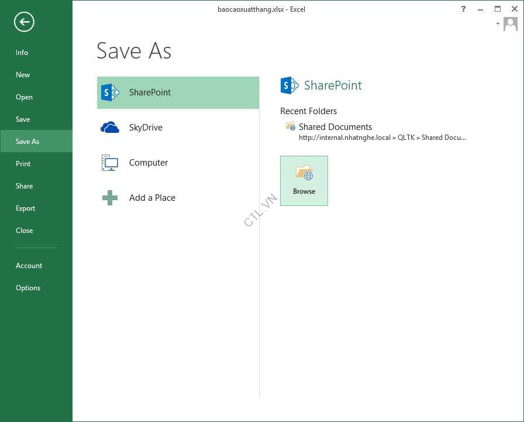Open the Help question mark icon
Screen dimensions: 524x422
click(x=463, y=9)
